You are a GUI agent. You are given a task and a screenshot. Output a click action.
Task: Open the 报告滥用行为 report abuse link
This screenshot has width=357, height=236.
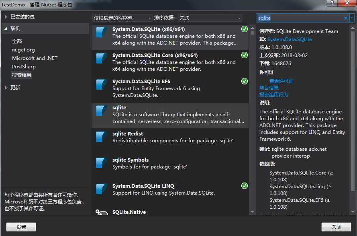click(x=273, y=94)
